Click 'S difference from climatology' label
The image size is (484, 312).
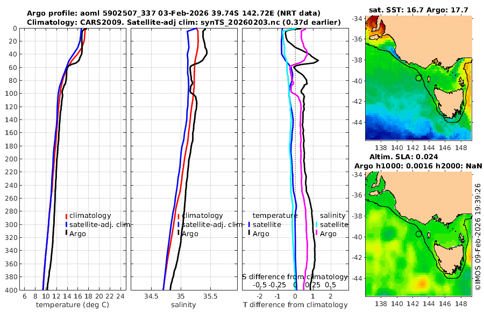coord(295,277)
